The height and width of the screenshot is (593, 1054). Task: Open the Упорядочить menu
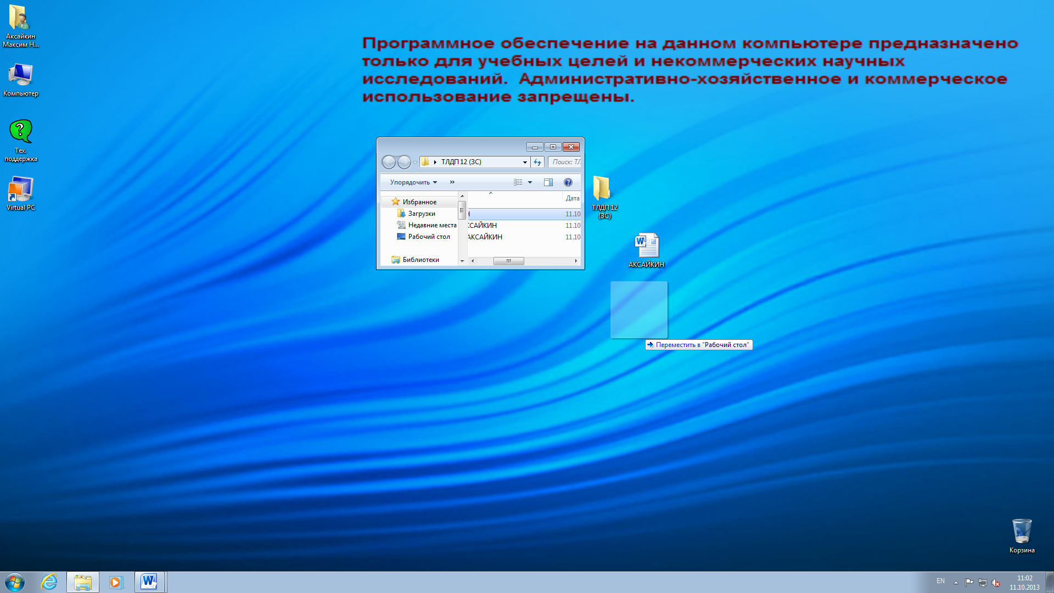coord(413,182)
